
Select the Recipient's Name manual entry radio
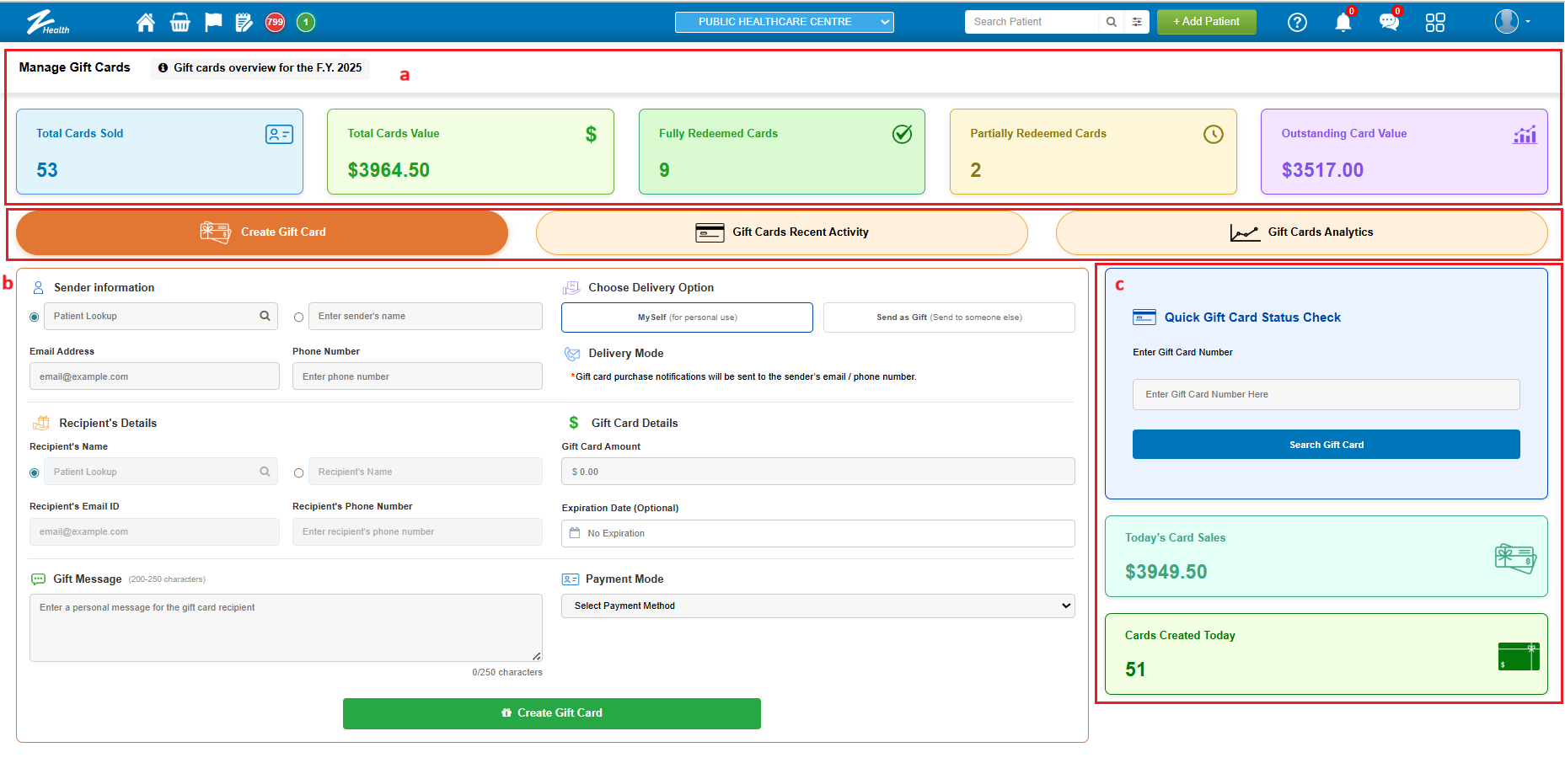(298, 473)
